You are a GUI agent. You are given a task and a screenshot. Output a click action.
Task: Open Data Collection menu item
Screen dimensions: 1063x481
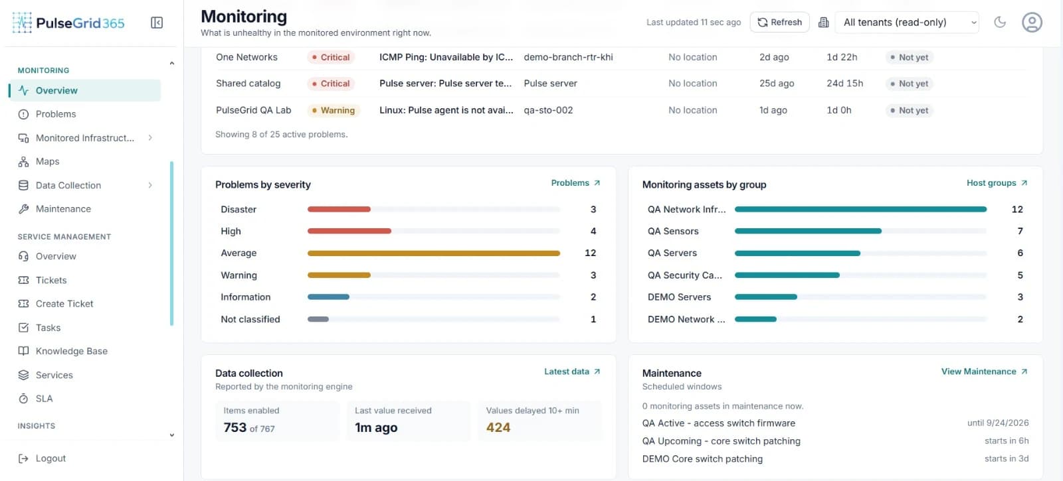coord(85,185)
